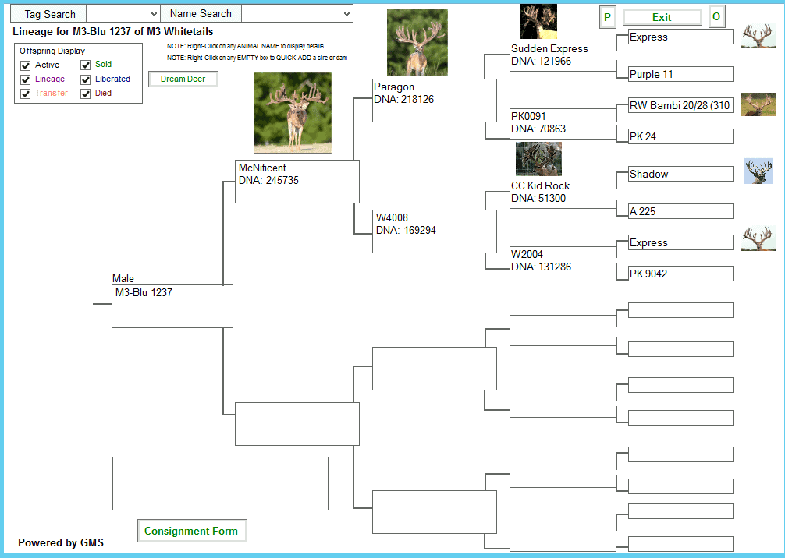This screenshot has height=558, width=785.
Task: Toggle the Active offspring checkbox
Action: pyautogui.click(x=26, y=65)
